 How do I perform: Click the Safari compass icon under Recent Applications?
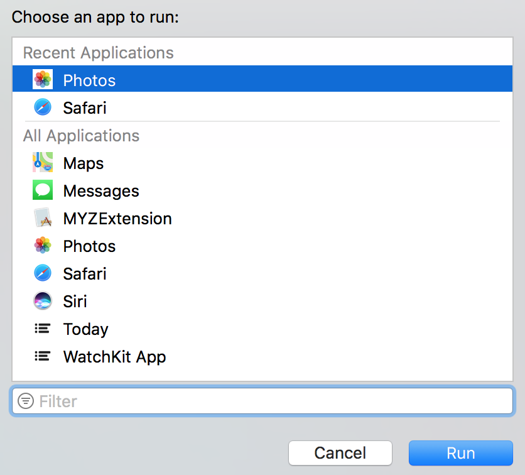click(43, 107)
